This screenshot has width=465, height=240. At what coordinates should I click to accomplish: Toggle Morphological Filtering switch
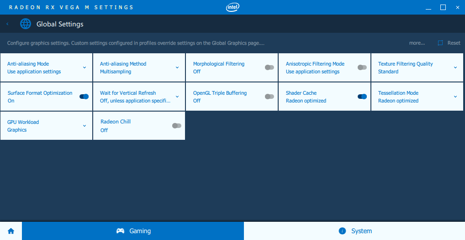pyautogui.click(x=269, y=67)
